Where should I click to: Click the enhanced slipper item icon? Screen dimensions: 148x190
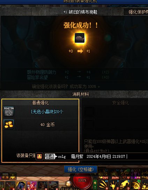80,38
